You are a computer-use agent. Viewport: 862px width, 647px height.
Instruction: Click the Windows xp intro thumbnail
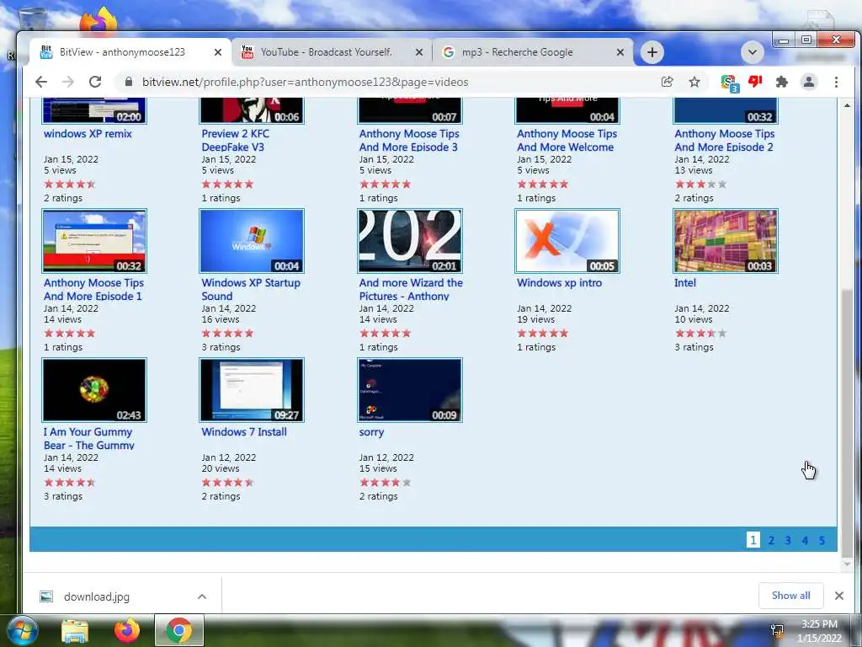pyautogui.click(x=567, y=241)
